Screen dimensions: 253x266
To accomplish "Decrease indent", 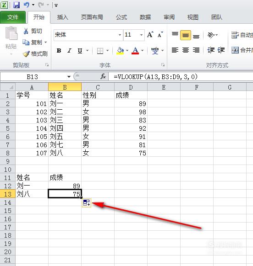I will click(x=211, y=50).
